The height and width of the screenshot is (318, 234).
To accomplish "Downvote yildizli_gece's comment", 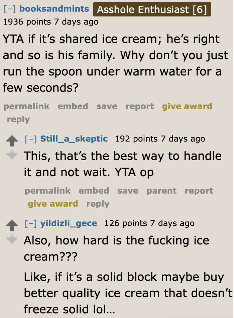I will [12, 238].
